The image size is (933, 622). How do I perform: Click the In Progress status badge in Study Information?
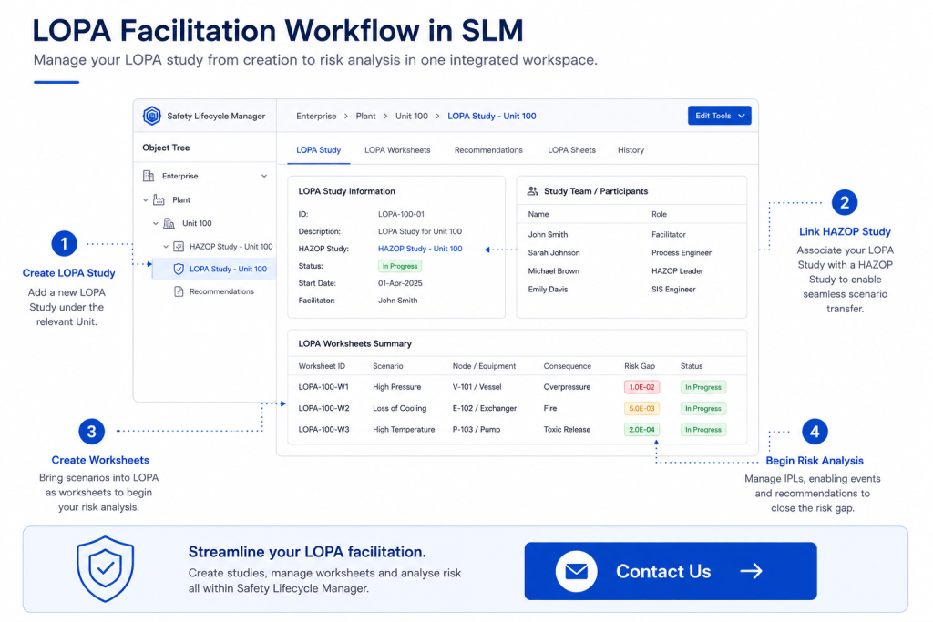point(400,266)
